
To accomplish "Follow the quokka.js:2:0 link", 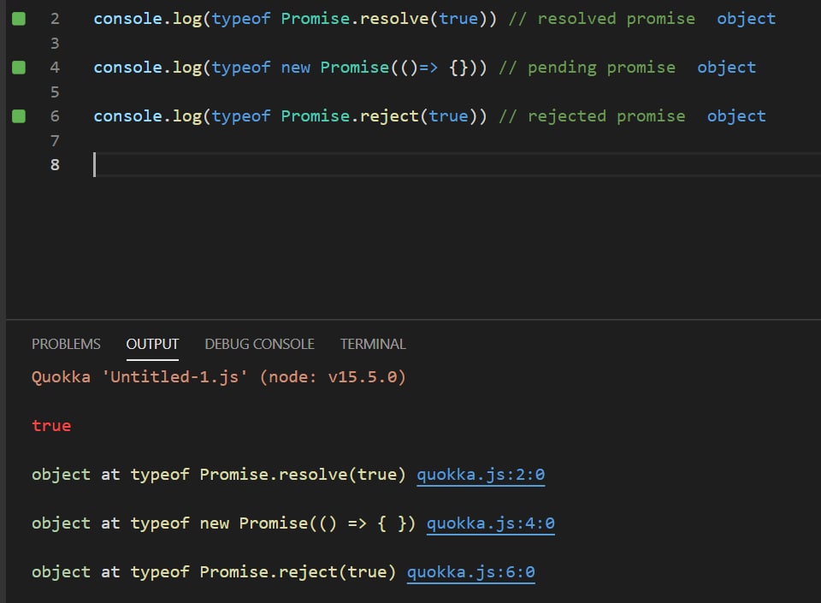I will pyautogui.click(x=481, y=475).
